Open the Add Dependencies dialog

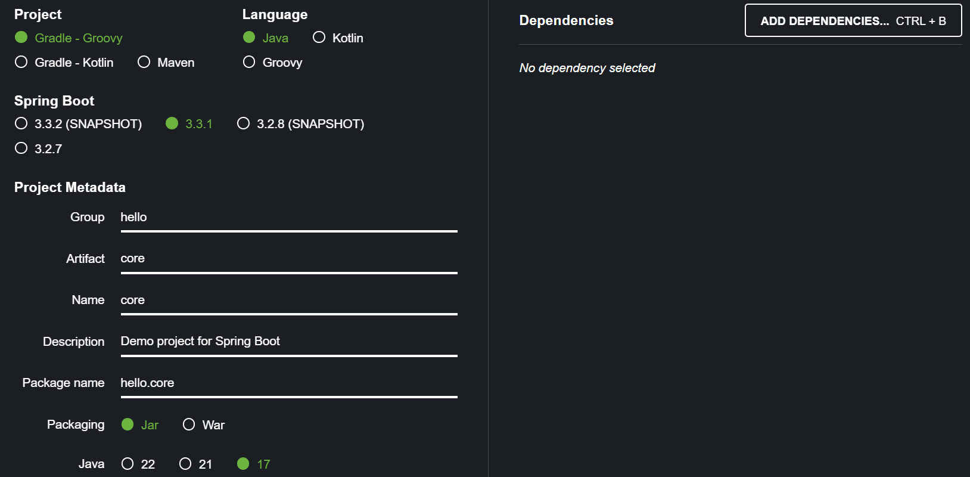point(853,21)
